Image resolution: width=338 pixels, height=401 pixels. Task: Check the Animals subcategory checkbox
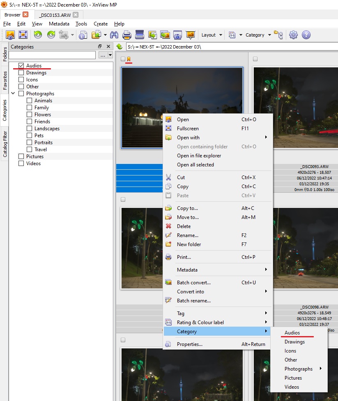click(30, 101)
